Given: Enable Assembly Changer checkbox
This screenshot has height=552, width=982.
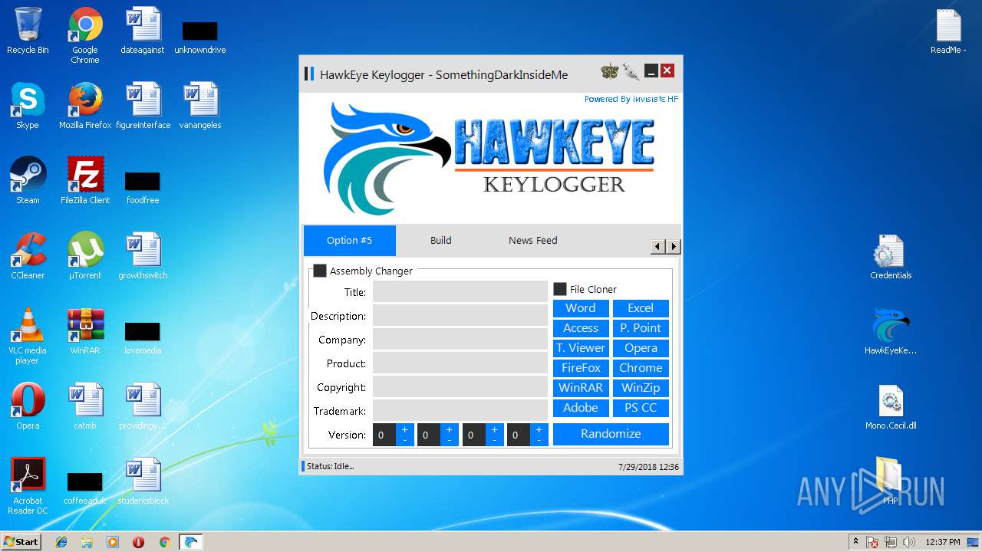Looking at the screenshot, I should click(320, 271).
